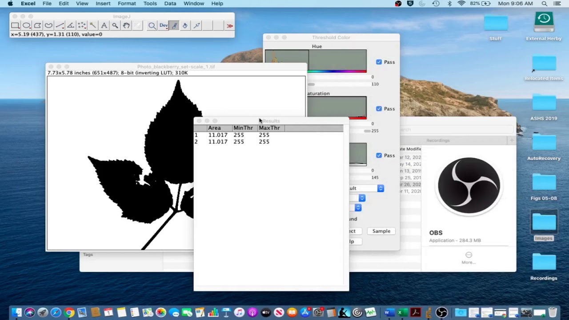This screenshot has height=320, width=569.
Task: Select the small magnifying glass zoom tool
Action: [115, 26]
